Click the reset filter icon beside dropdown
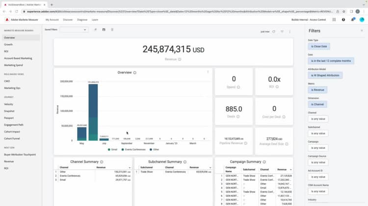Viewport: 368px width, 206px height. (95, 30)
